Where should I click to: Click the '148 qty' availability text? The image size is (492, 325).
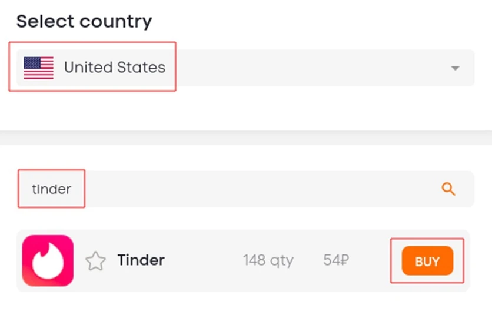tap(268, 260)
